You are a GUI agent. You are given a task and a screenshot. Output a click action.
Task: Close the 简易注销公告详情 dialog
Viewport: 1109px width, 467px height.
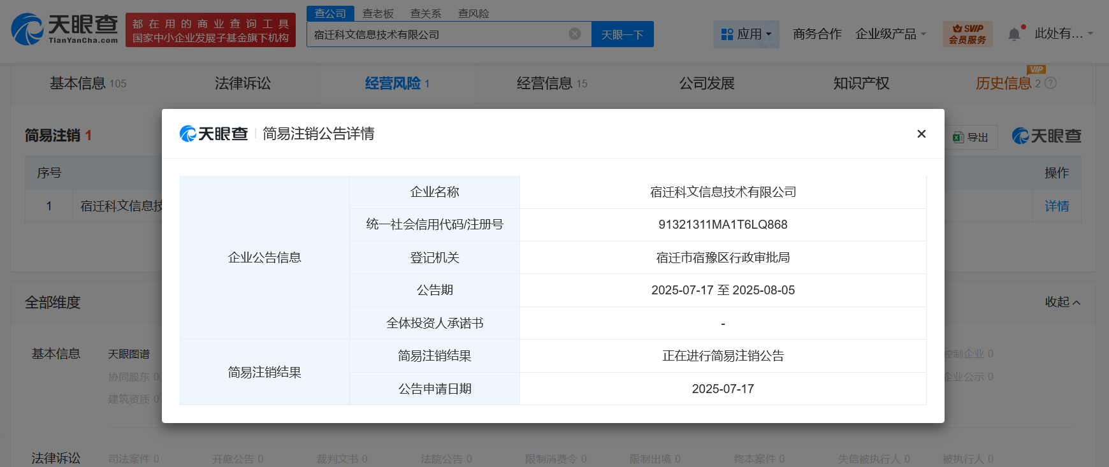pyautogui.click(x=922, y=134)
